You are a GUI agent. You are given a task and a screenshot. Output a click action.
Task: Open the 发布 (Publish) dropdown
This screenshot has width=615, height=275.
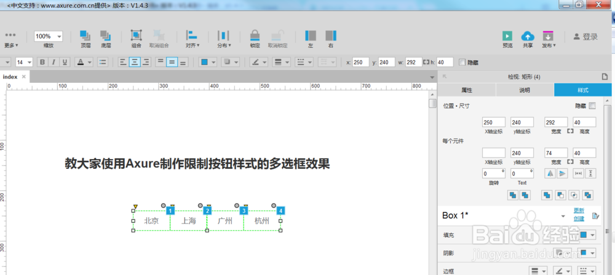pos(549,39)
